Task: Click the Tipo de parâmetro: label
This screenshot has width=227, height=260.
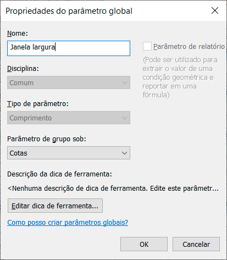Action: click(x=38, y=104)
